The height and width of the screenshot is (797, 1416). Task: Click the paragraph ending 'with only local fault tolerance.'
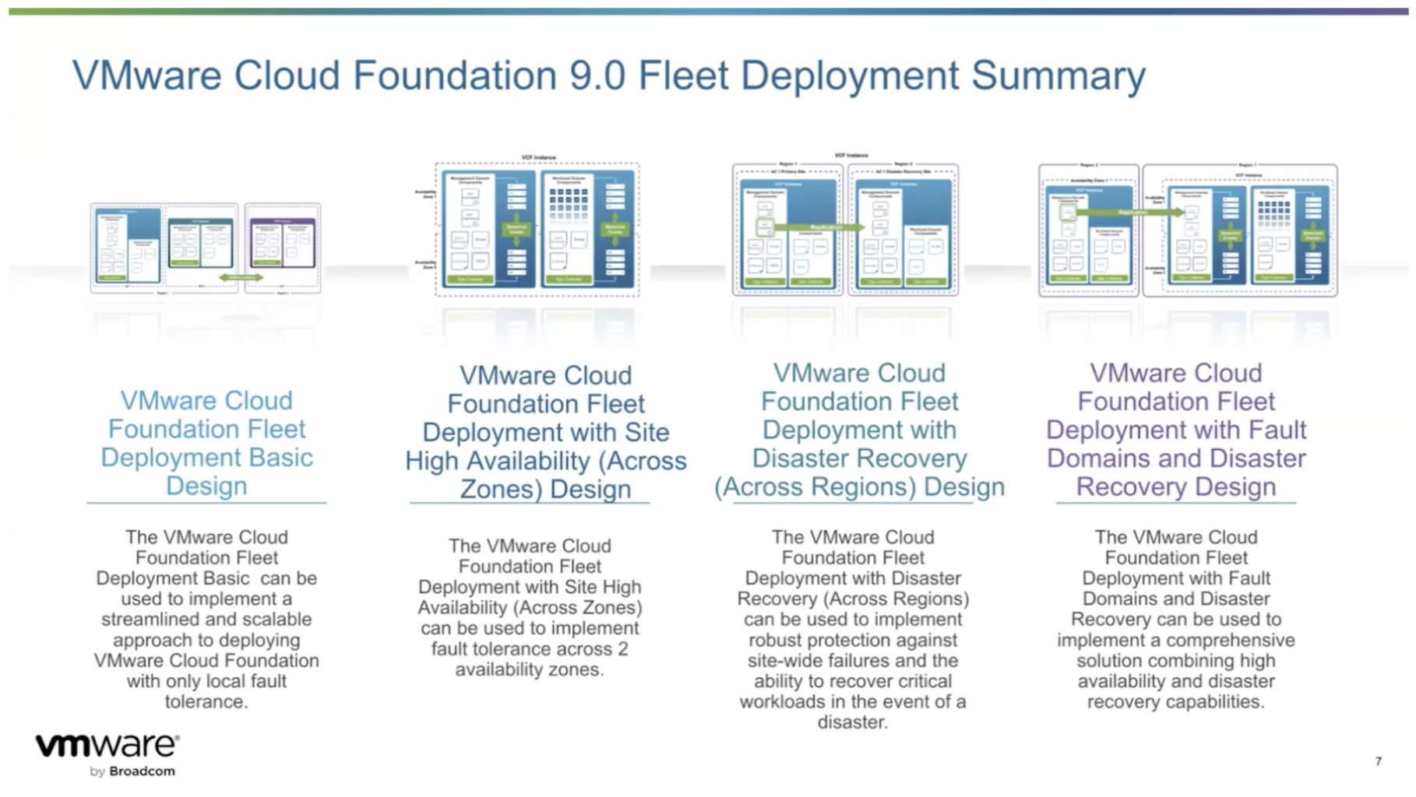pyautogui.click(x=206, y=619)
